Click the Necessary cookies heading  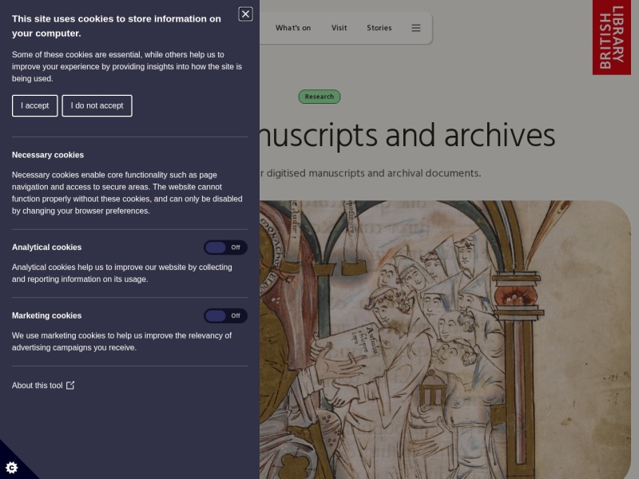coord(48,155)
